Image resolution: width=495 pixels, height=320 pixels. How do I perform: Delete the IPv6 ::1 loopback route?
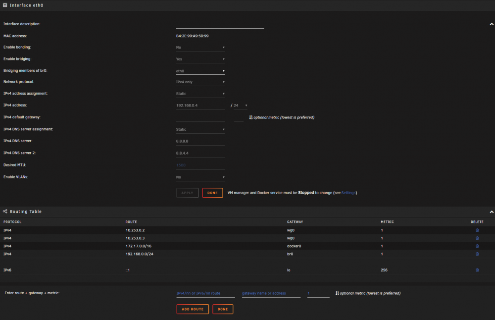pyautogui.click(x=477, y=270)
